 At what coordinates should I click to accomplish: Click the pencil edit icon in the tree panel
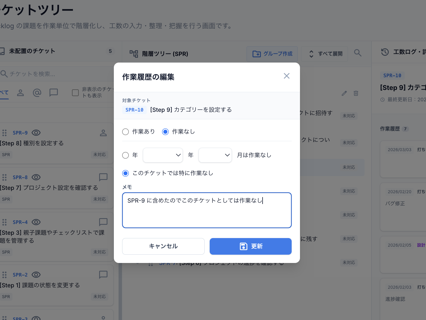coord(344,94)
